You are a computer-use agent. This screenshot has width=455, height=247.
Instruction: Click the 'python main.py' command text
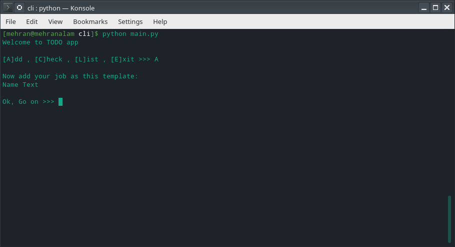click(130, 34)
